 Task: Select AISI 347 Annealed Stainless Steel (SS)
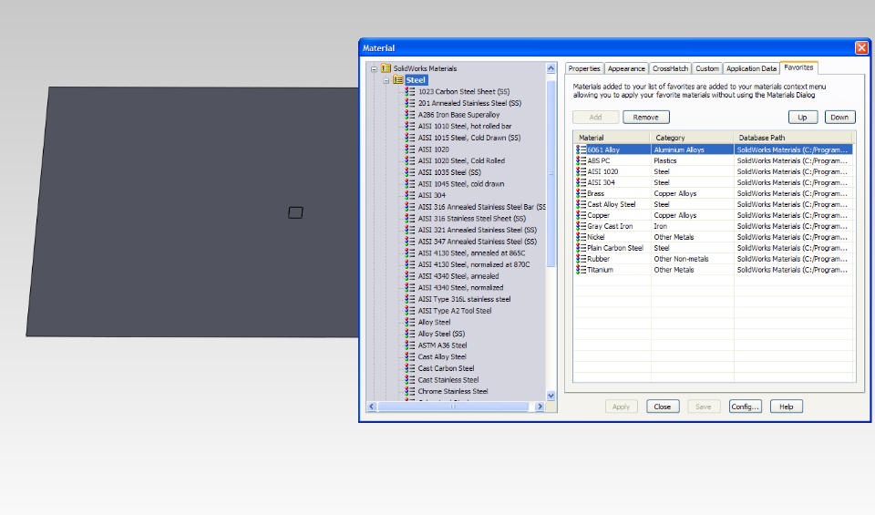click(477, 242)
